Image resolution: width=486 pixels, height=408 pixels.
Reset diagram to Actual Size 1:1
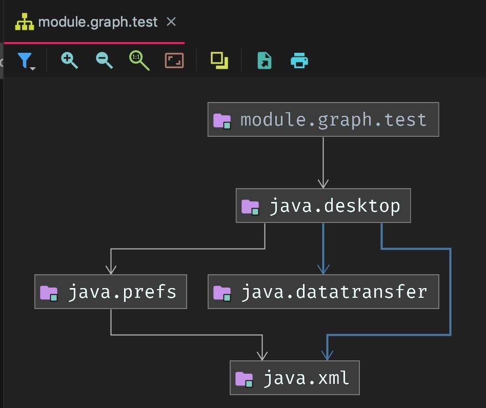[x=138, y=60]
